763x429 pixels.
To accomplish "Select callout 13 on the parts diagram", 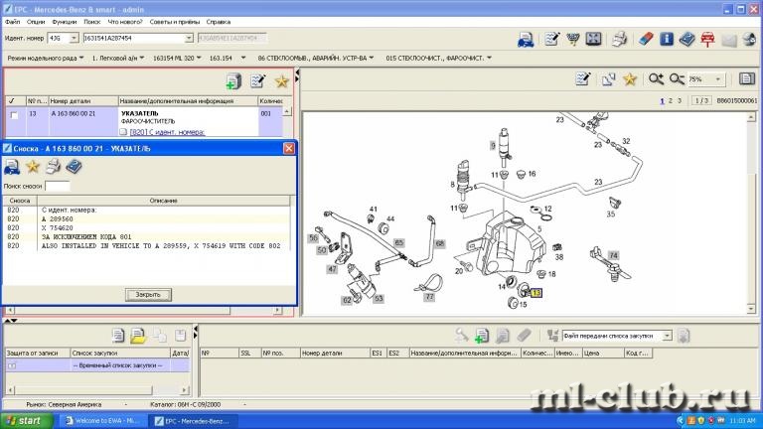I will tap(535, 293).
